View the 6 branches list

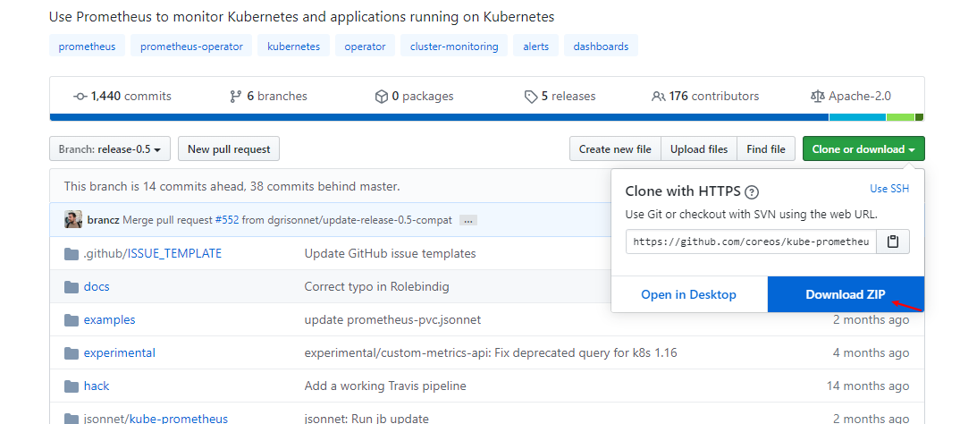(x=268, y=97)
